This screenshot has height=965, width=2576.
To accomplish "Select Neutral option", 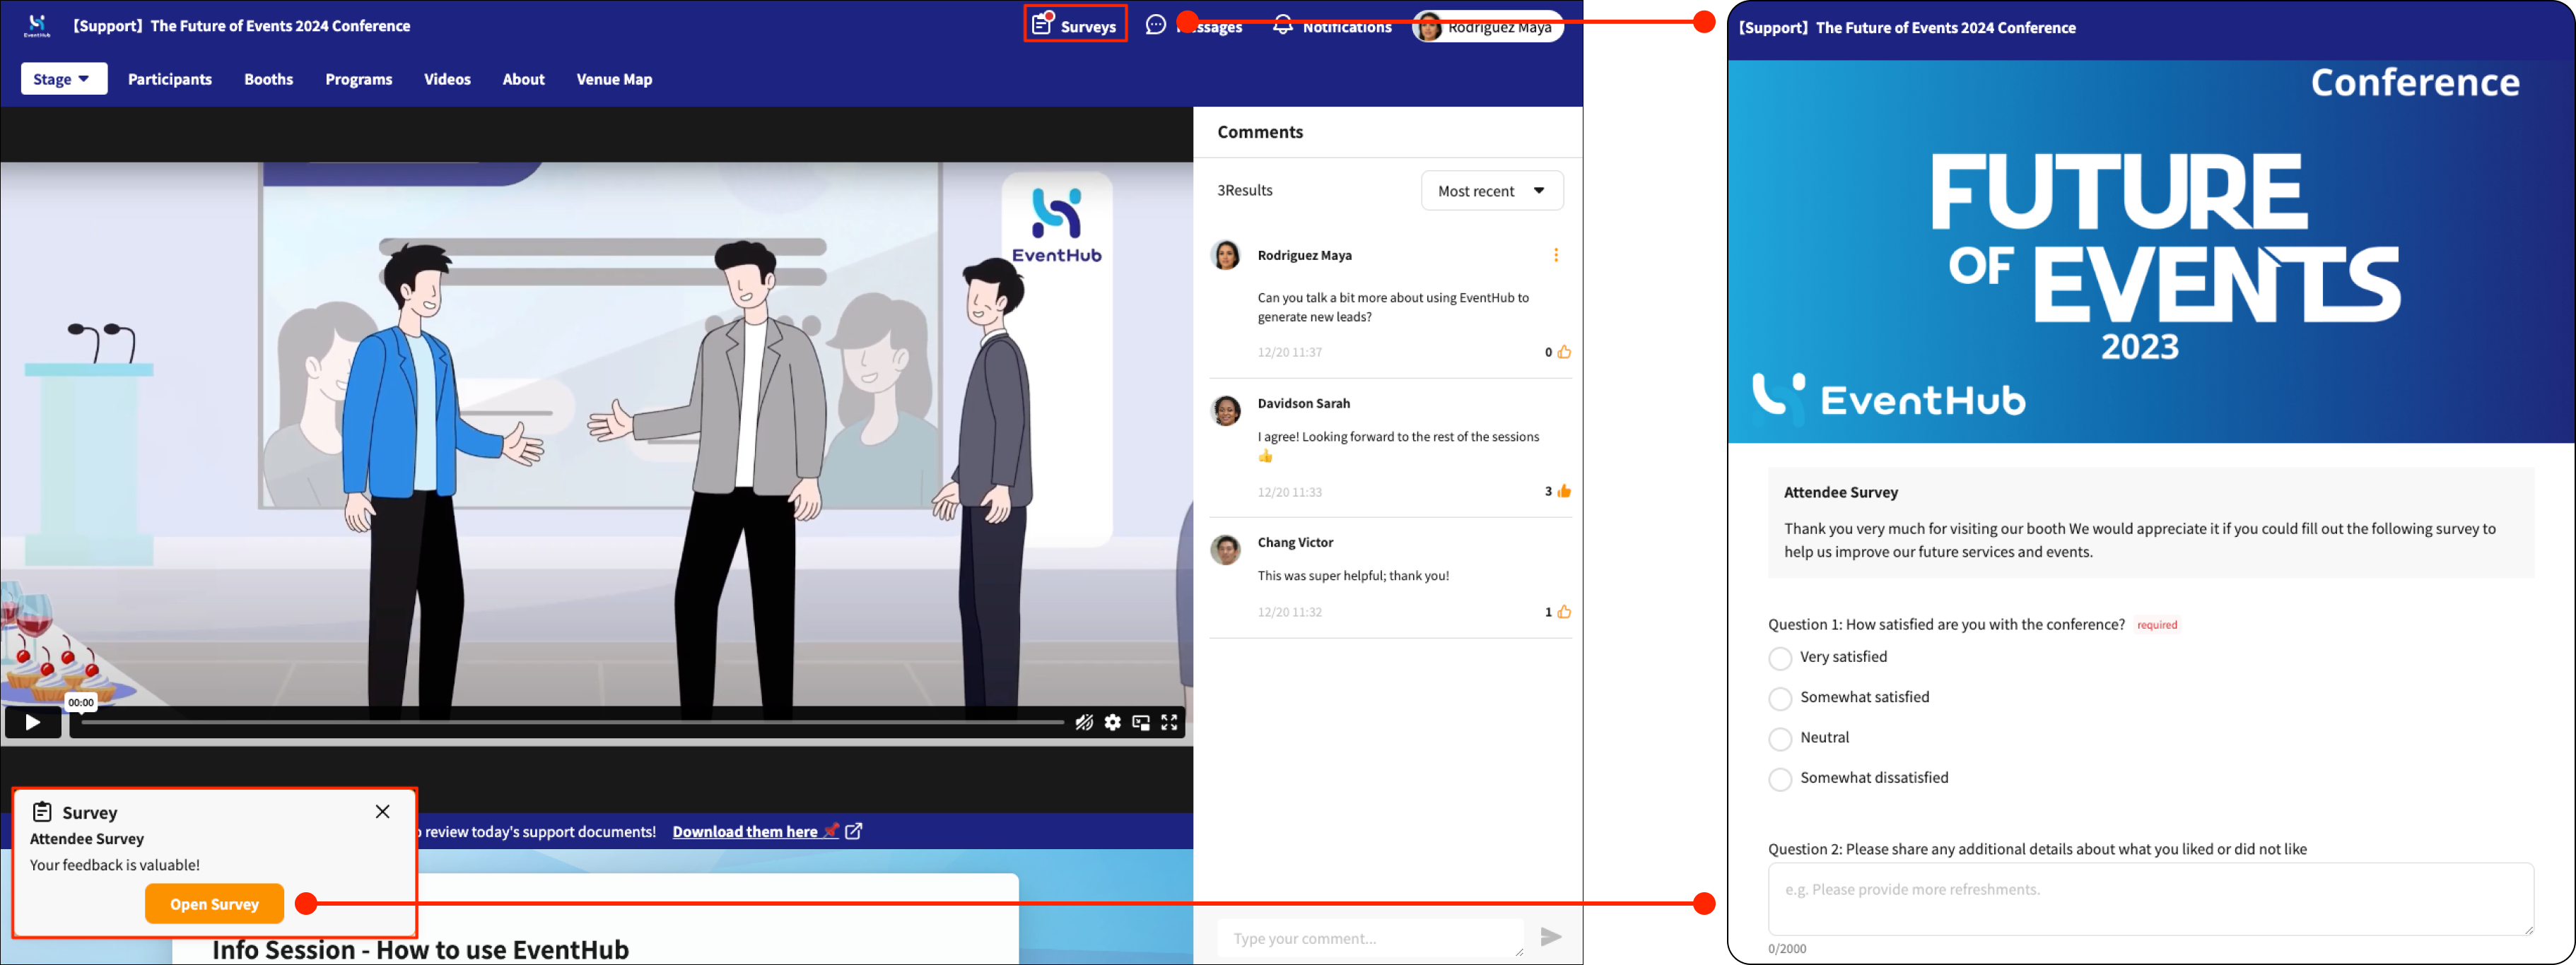I will point(1780,739).
